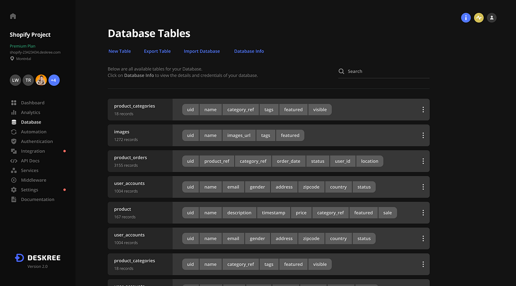Open options menu for images table
516x286 pixels.
pyautogui.click(x=423, y=135)
